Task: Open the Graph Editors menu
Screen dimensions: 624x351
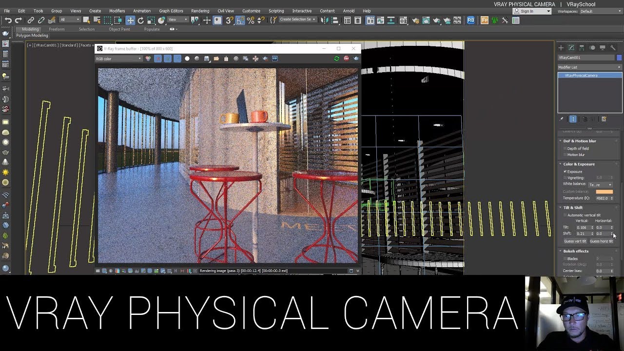Action: click(171, 11)
